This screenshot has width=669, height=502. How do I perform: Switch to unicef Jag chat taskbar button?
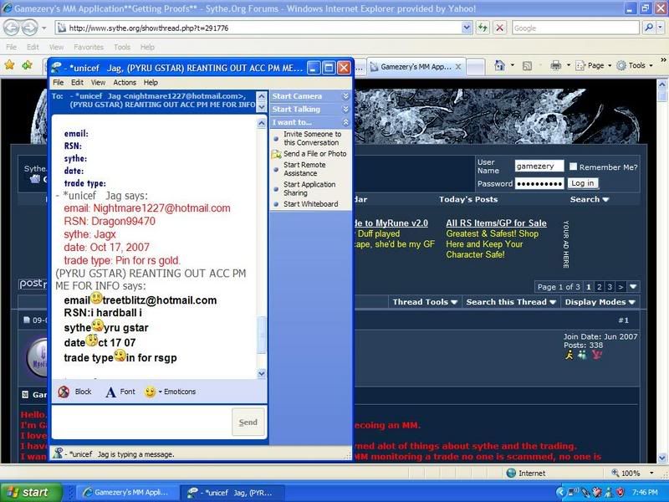(x=232, y=492)
